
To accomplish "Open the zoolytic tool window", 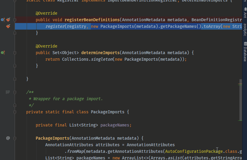I will tap(245, 30).
